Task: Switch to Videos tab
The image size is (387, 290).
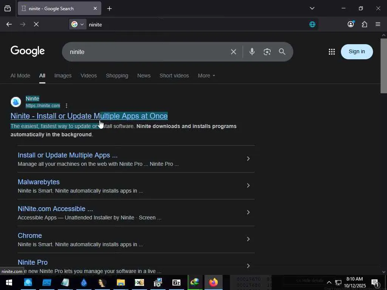Action: 88,76
